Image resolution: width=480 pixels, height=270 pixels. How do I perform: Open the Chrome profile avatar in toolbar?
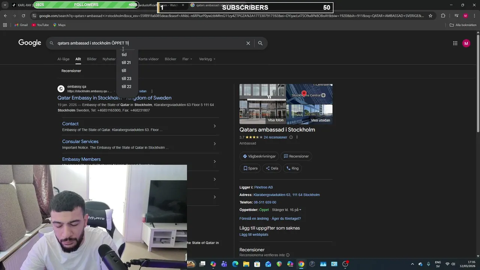pos(465,16)
